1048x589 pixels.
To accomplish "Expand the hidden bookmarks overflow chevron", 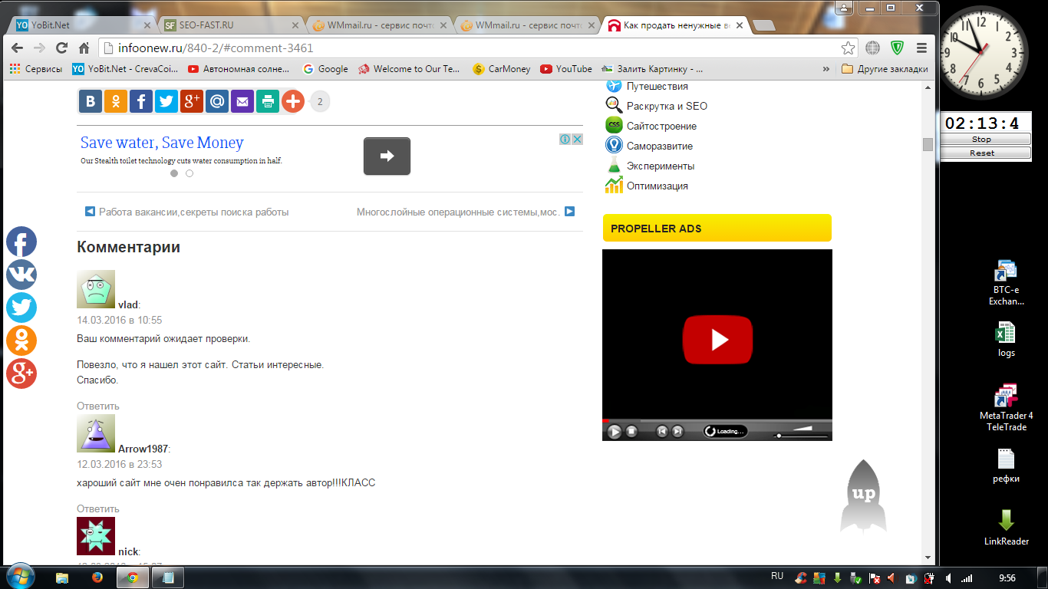I will click(x=826, y=69).
